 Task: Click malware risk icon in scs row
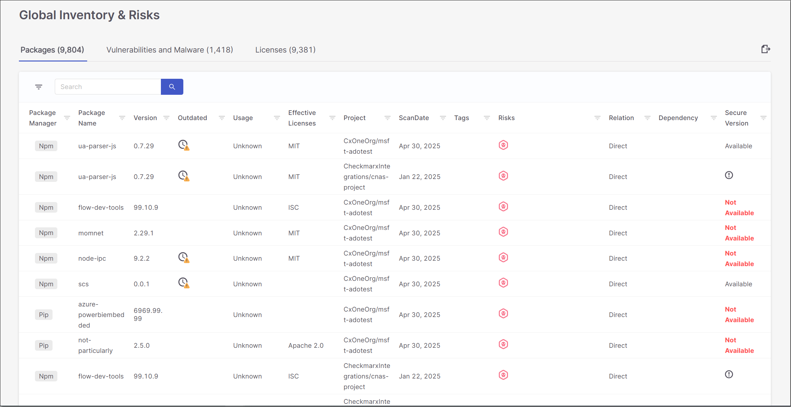503,283
